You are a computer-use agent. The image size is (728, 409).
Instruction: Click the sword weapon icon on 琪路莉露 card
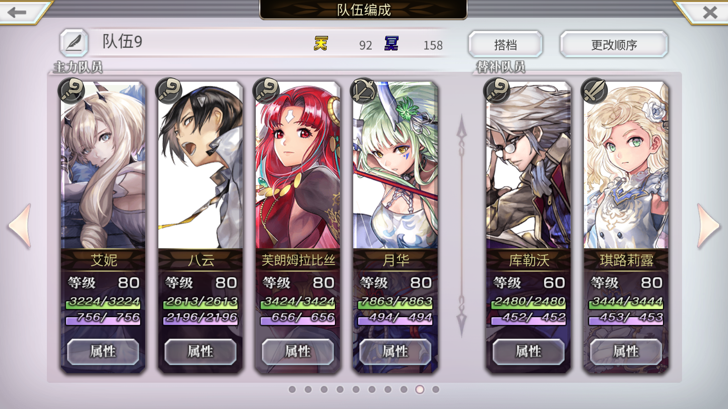click(x=594, y=90)
